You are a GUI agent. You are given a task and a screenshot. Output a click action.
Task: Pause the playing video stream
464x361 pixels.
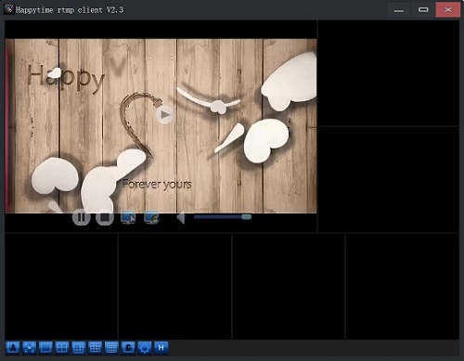(82, 217)
